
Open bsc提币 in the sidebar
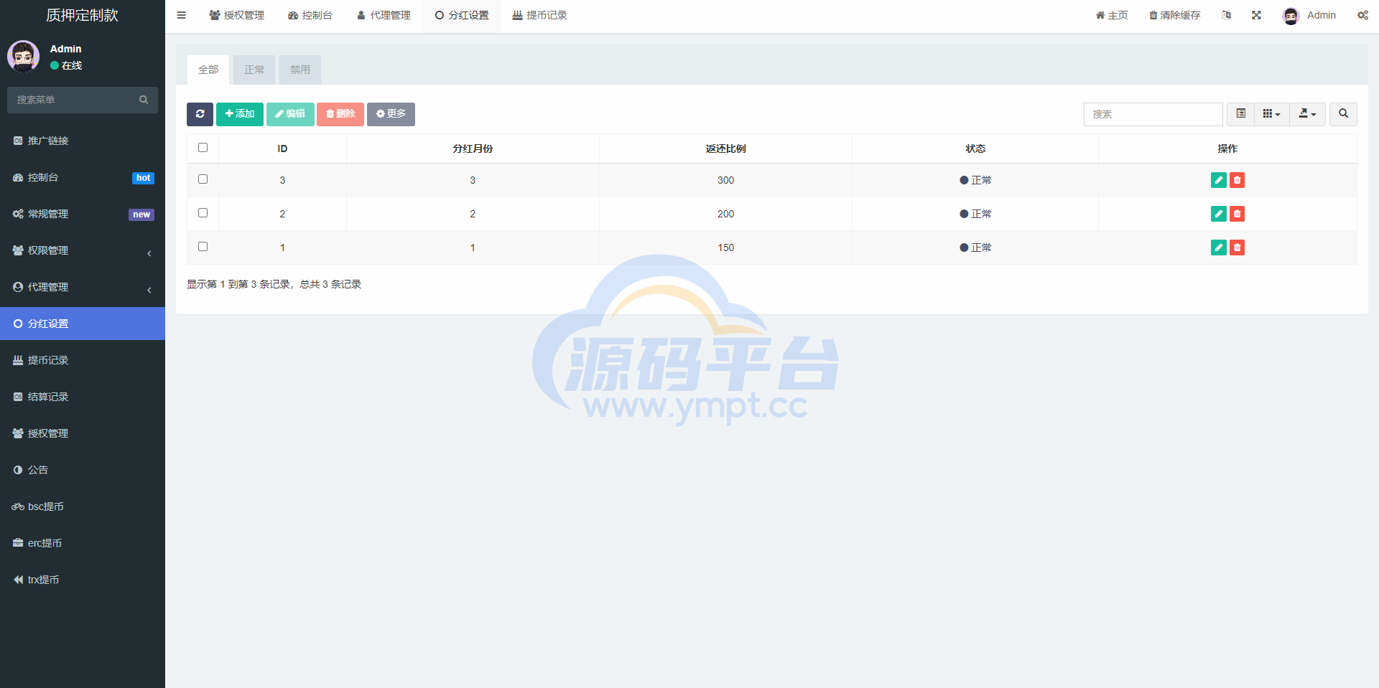coord(83,506)
